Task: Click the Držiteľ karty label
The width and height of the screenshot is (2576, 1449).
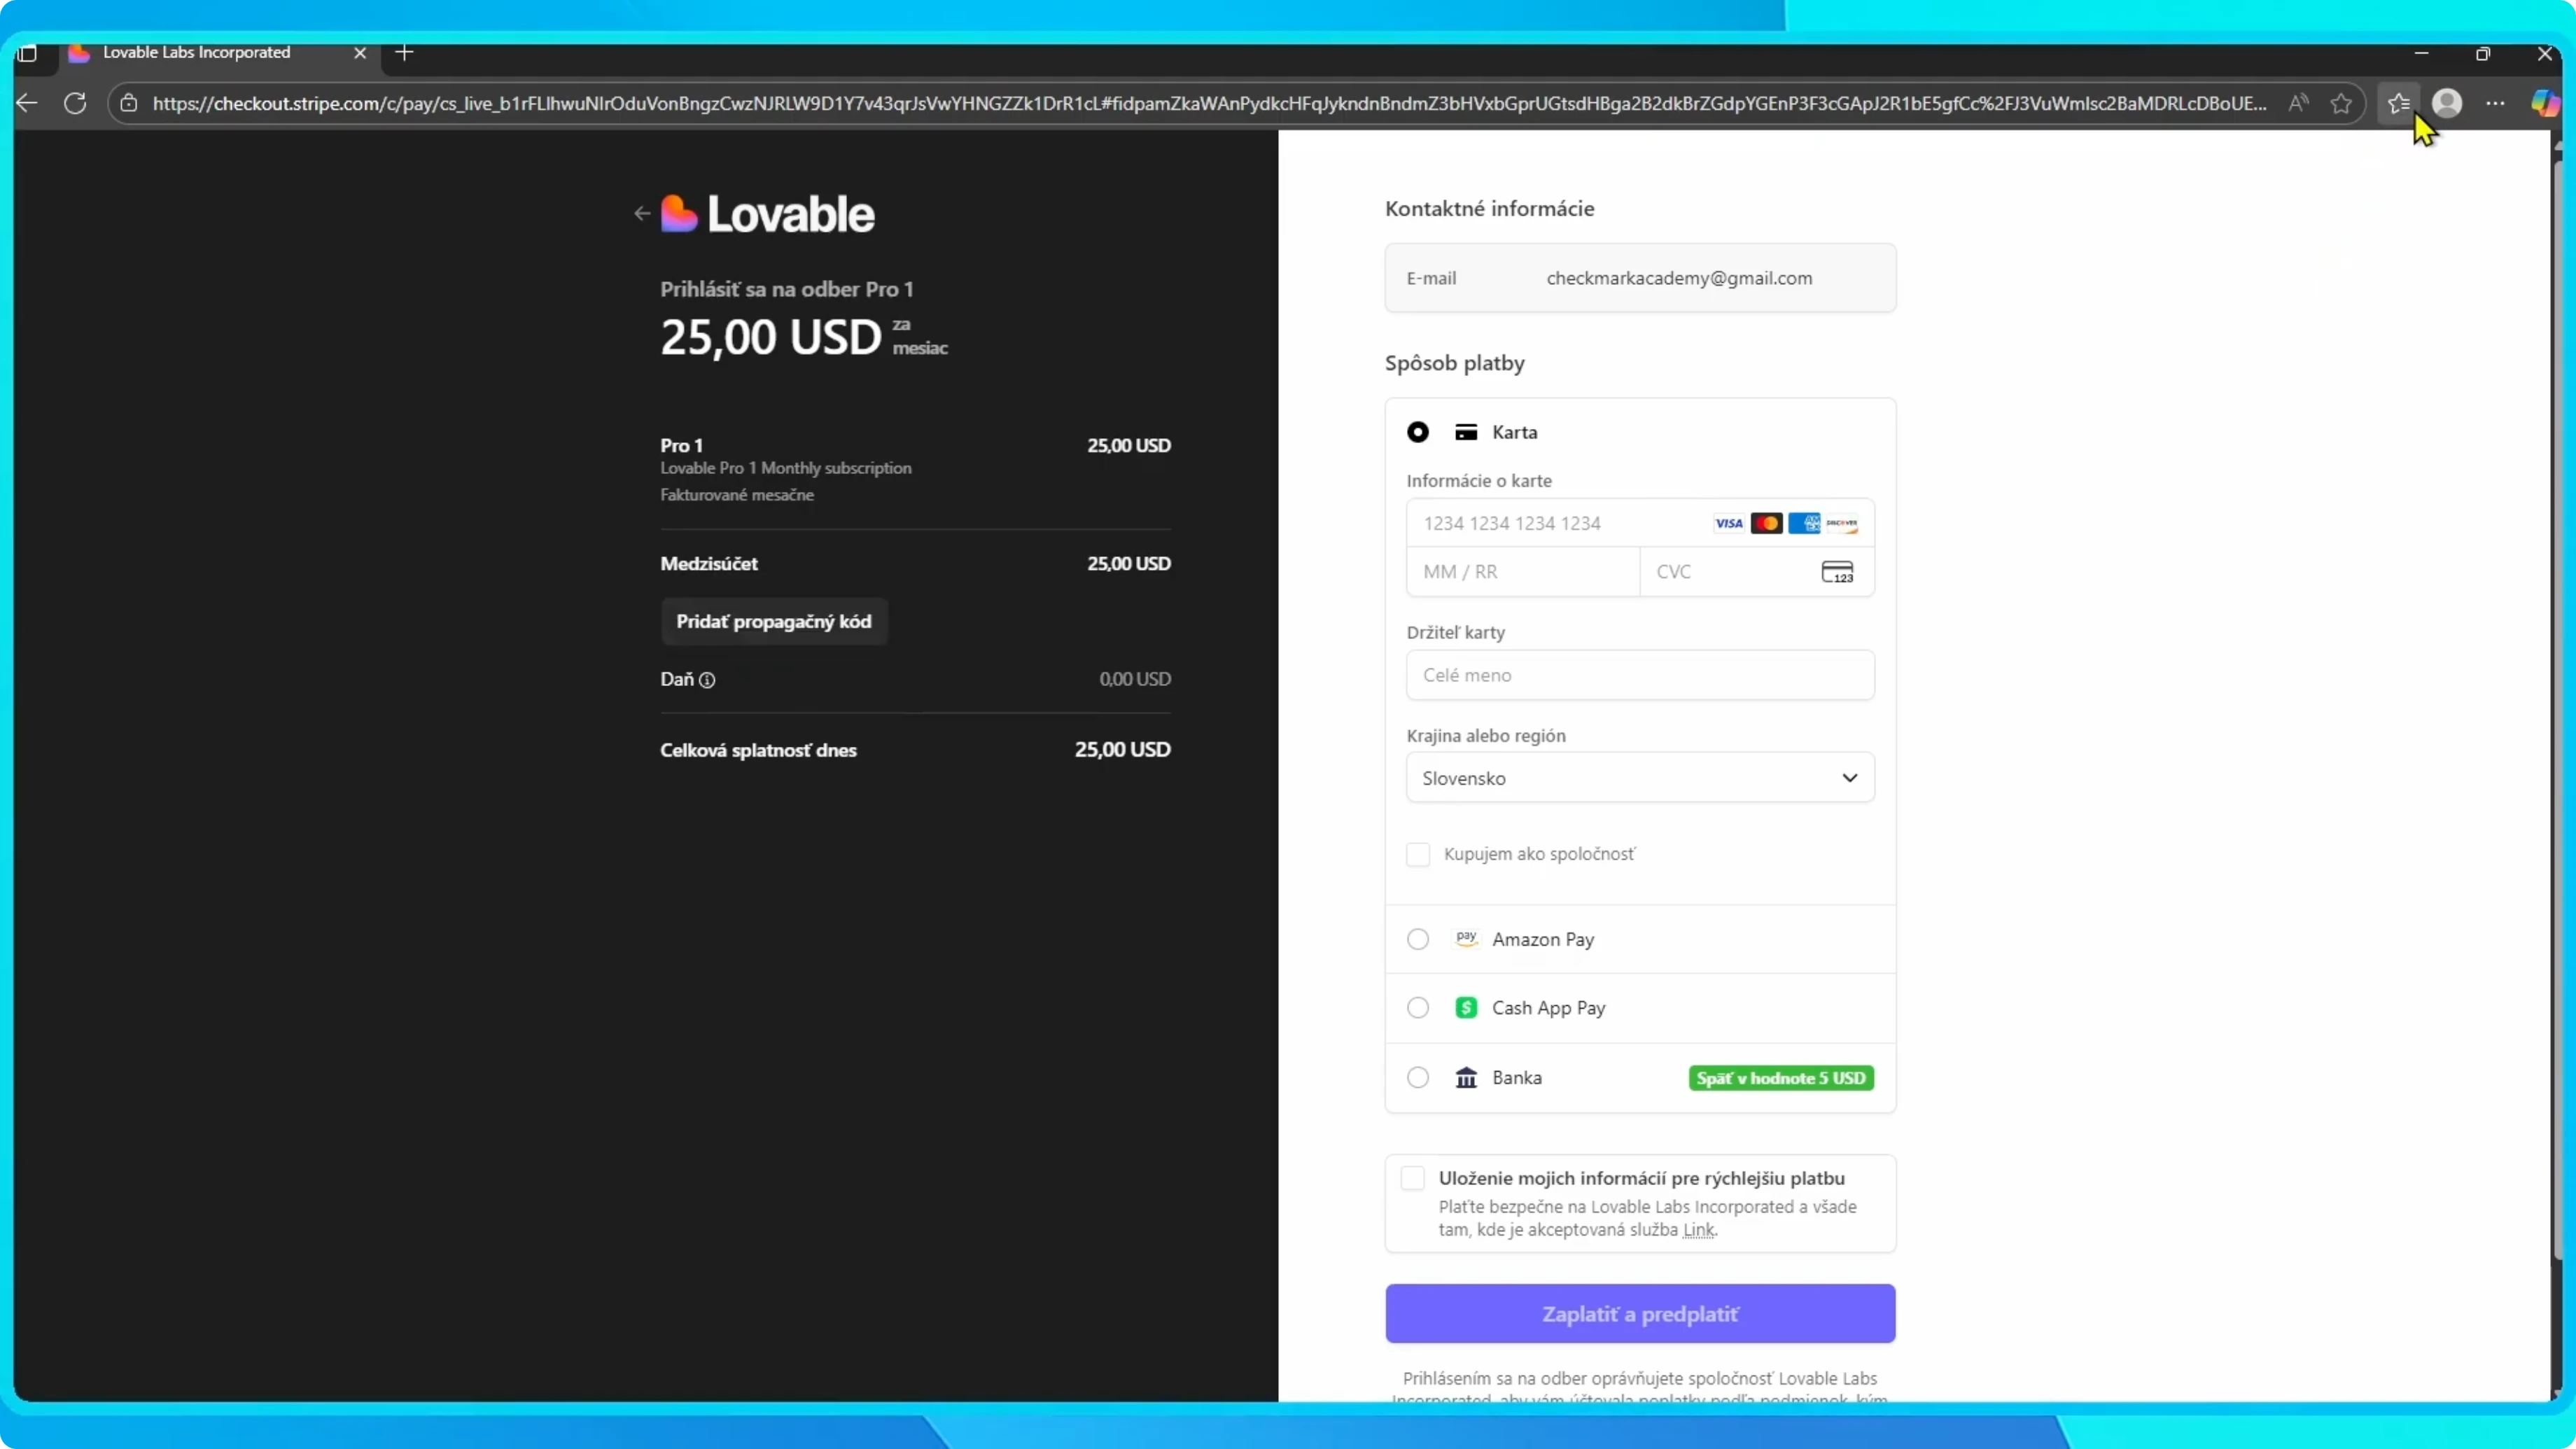Action: click(1455, 632)
